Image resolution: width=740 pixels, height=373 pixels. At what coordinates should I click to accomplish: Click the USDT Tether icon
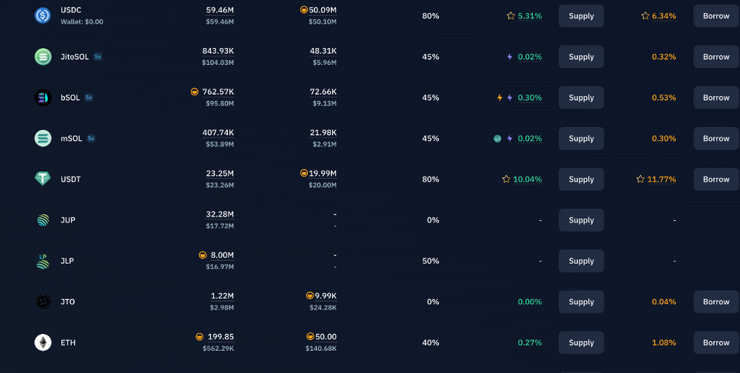[43, 179]
